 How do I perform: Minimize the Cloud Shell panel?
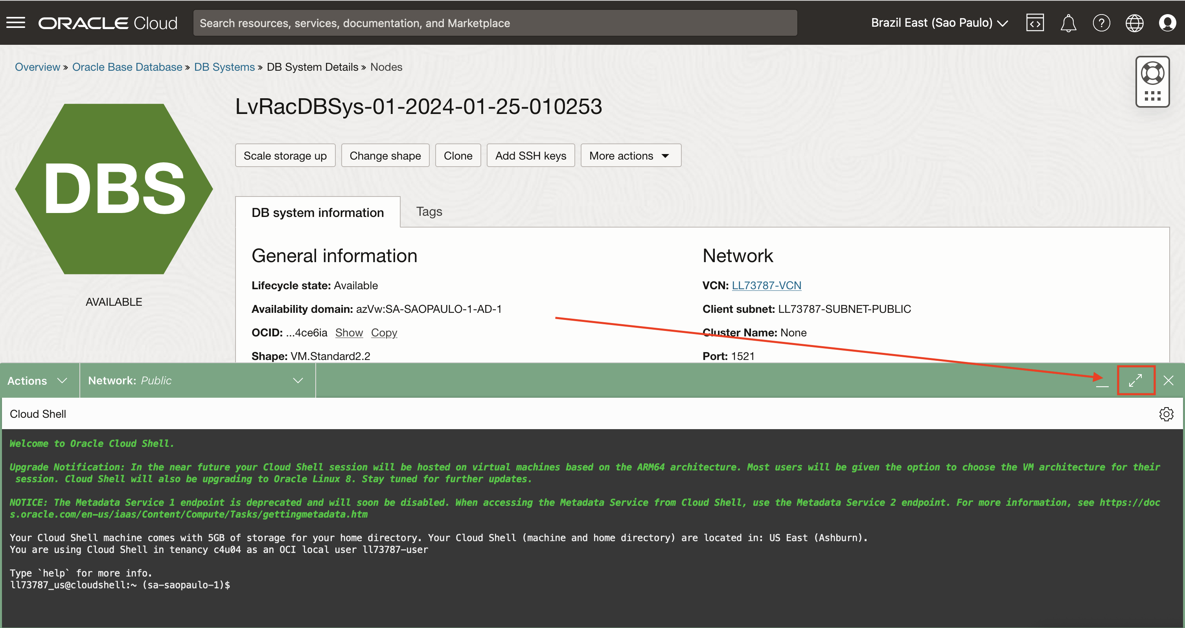[x=1102, y=382]
